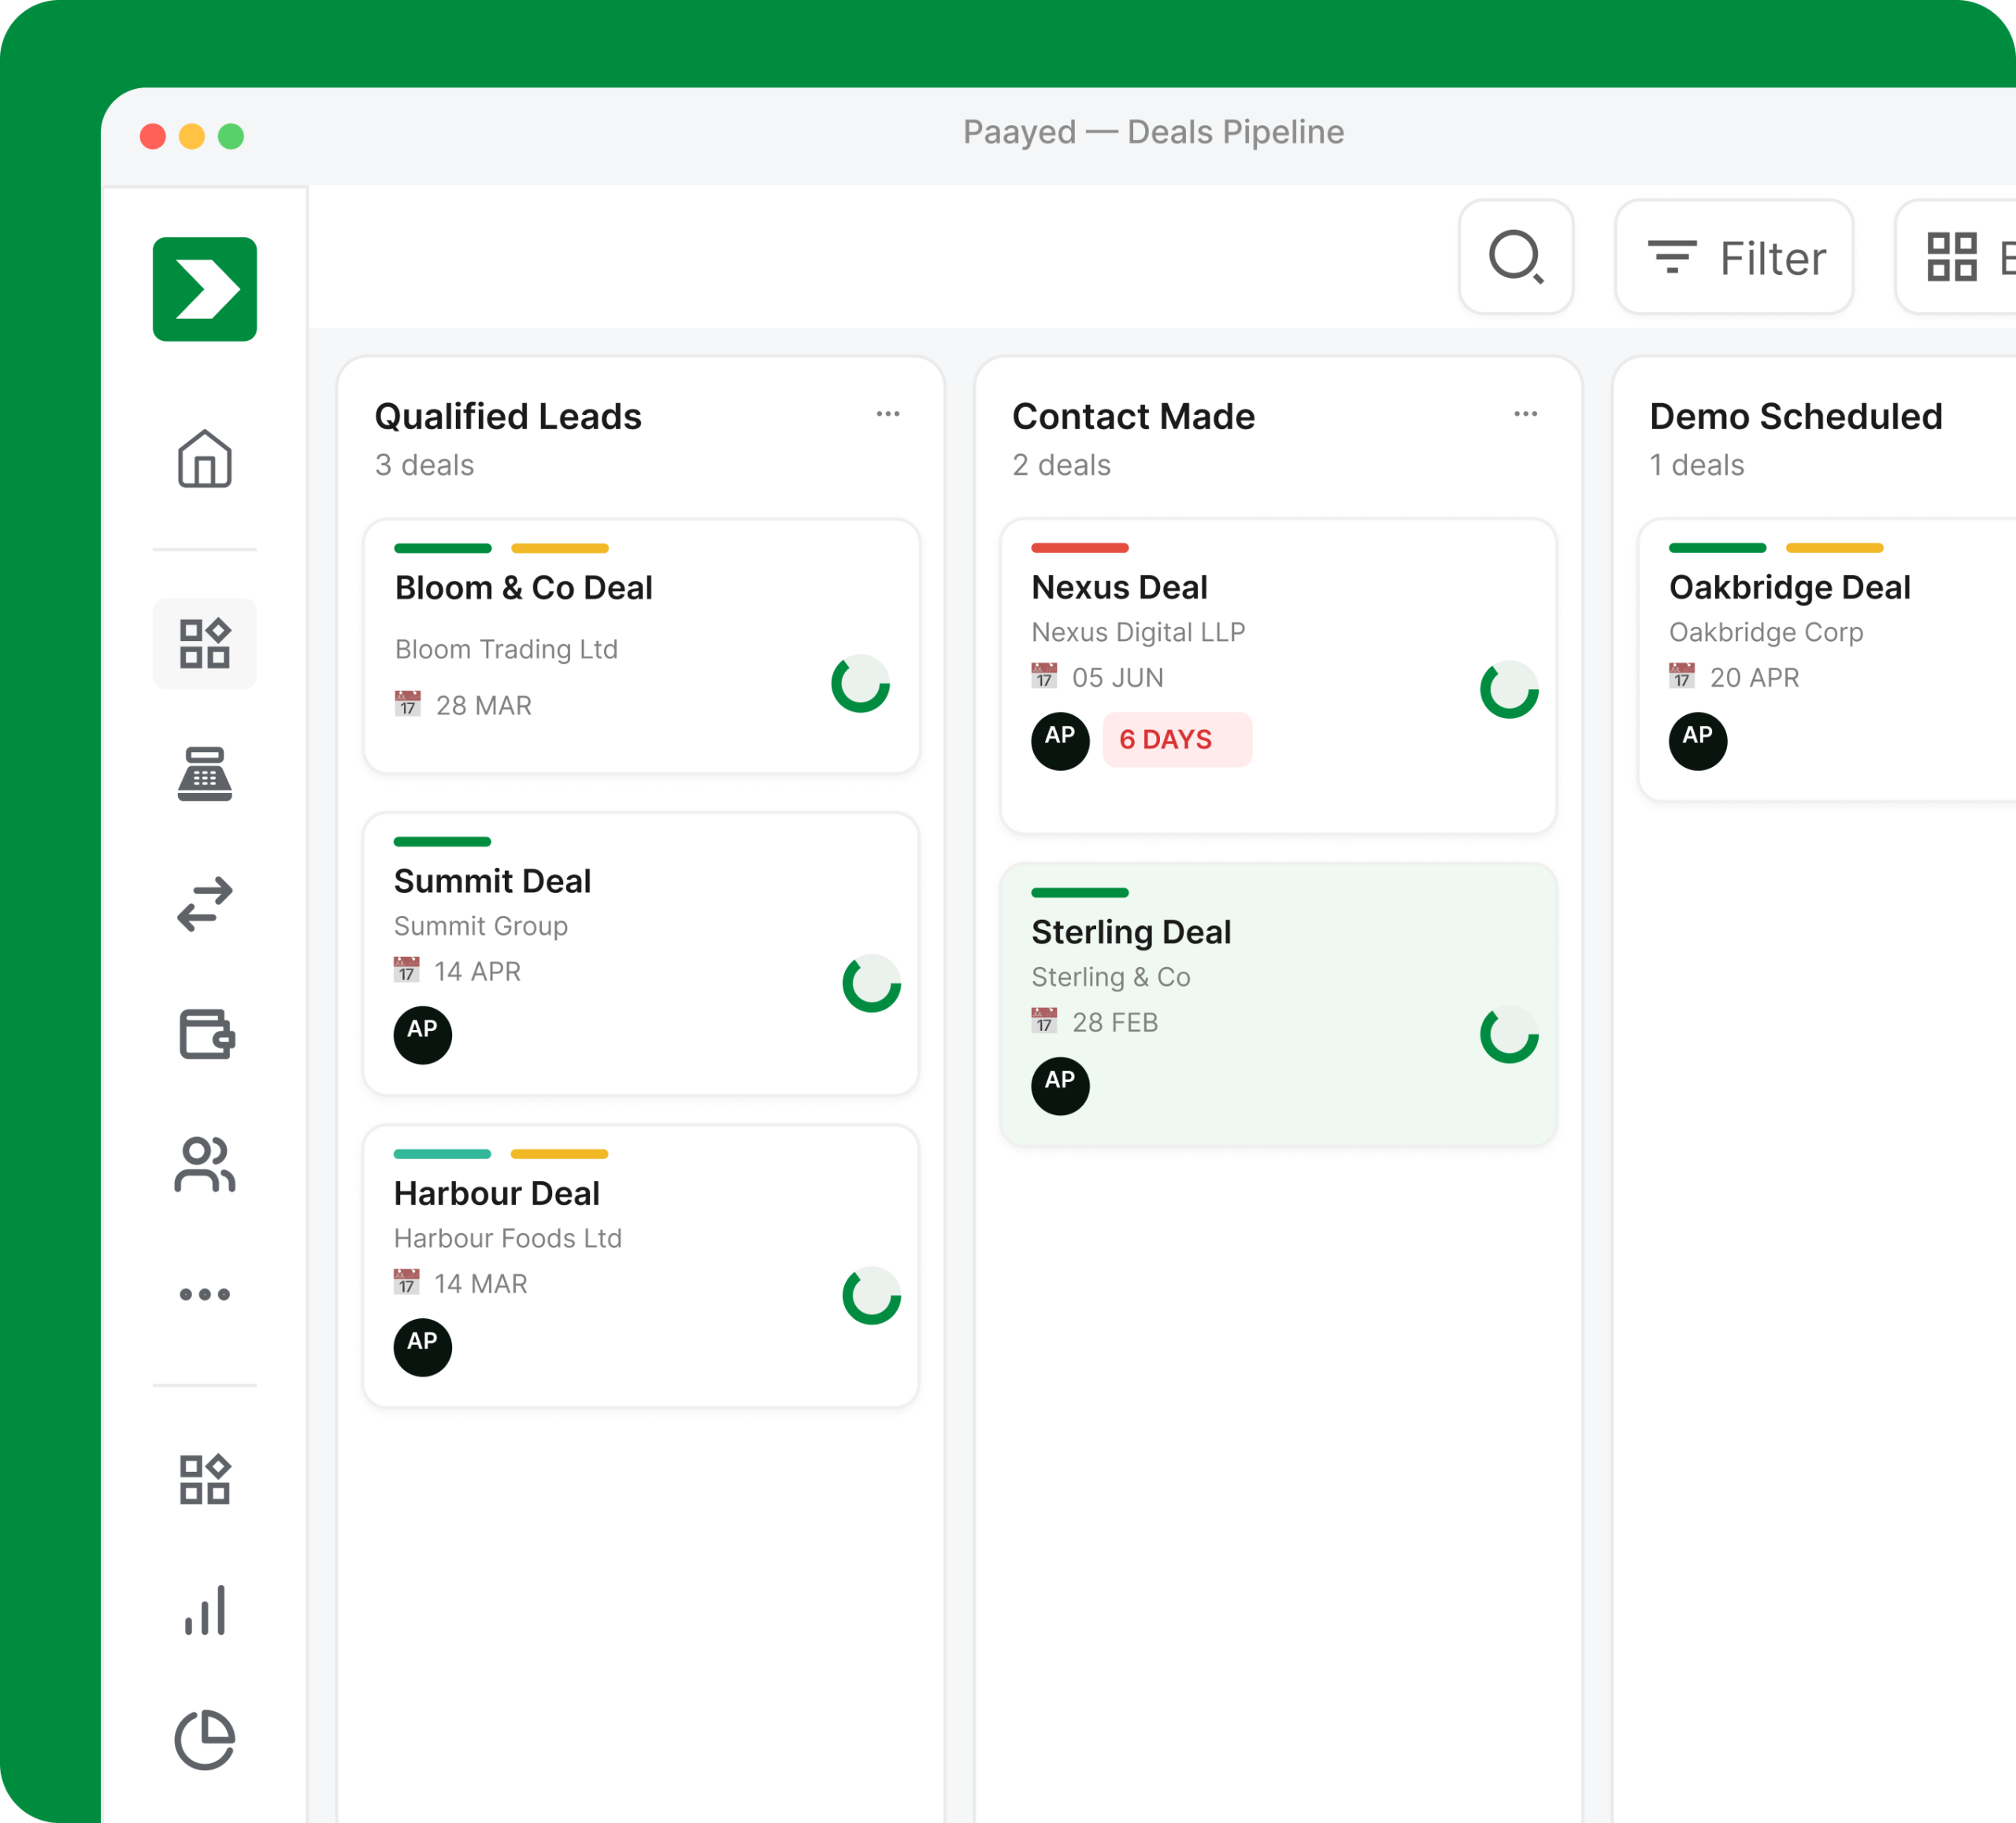
Task: Open the Summit Deal card title
Action: (492, 881)
